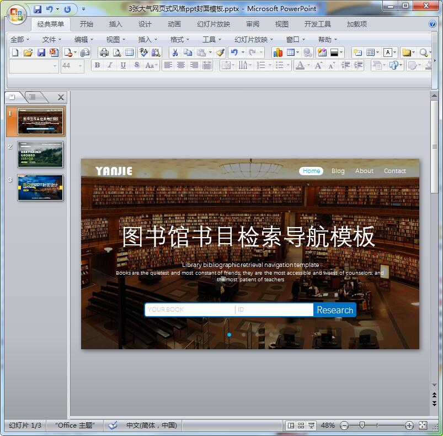Insert a chart
443x436 pixels.
[x=278, y=52]
